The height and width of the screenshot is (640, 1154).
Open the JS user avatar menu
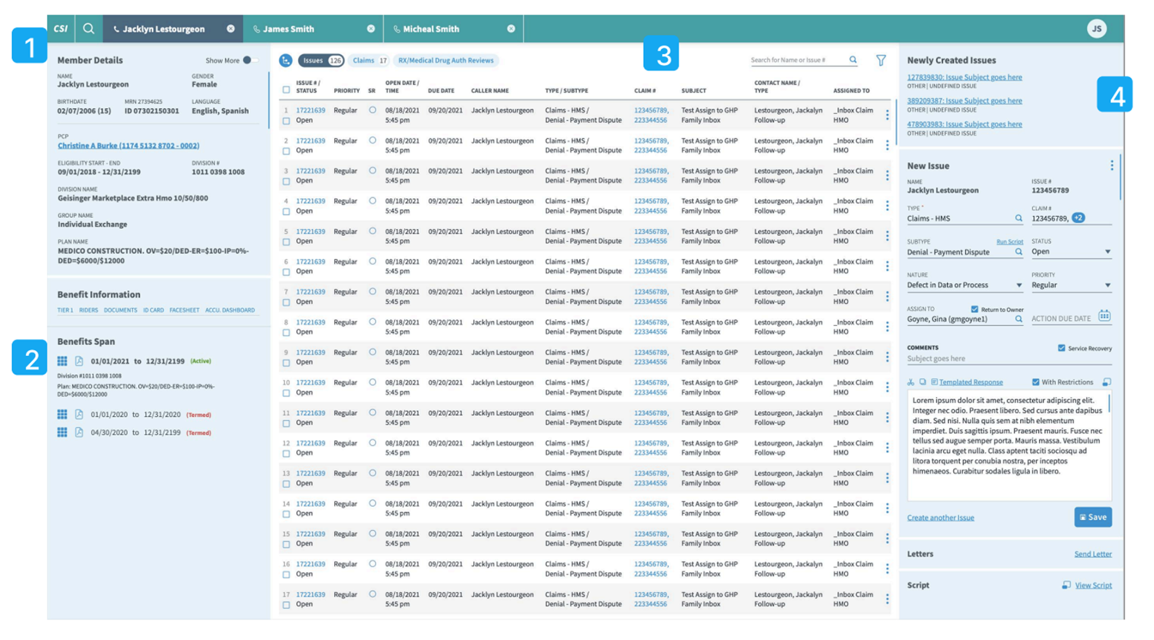point(1096,28)
